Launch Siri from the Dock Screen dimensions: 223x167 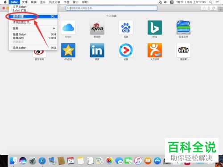23,161
